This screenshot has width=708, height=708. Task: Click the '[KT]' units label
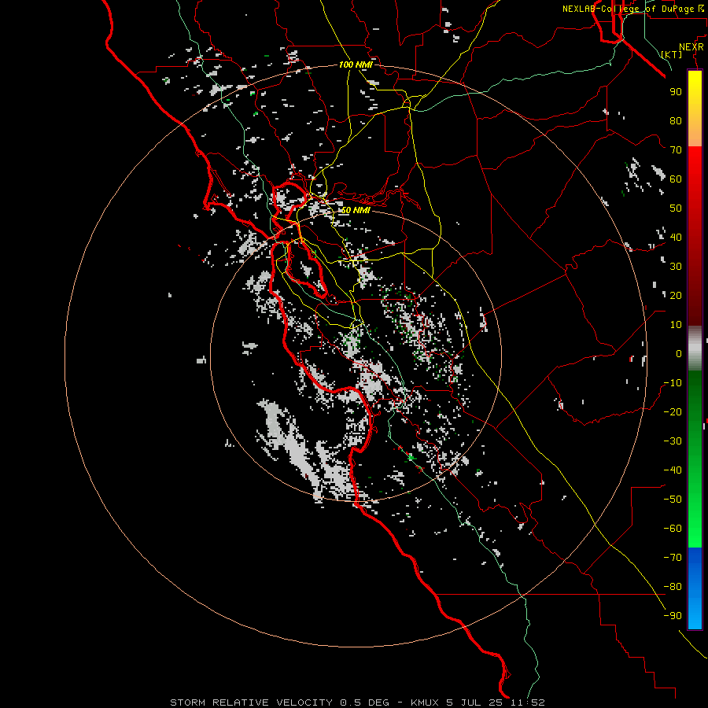[x=672, y=54]
